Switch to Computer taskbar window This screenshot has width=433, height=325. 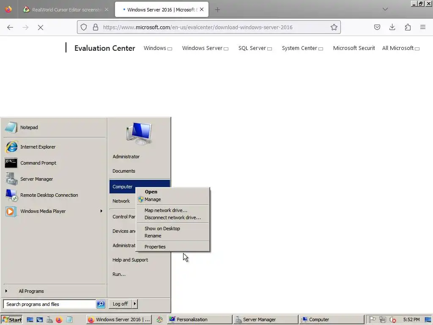click(x=332, y=319)
